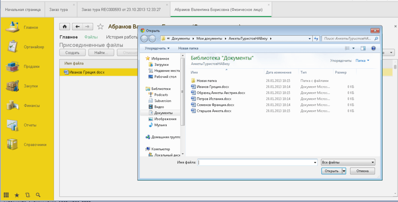398x202 pixels.
Task: Open the Главное section in sidebar
Action: 22,27
